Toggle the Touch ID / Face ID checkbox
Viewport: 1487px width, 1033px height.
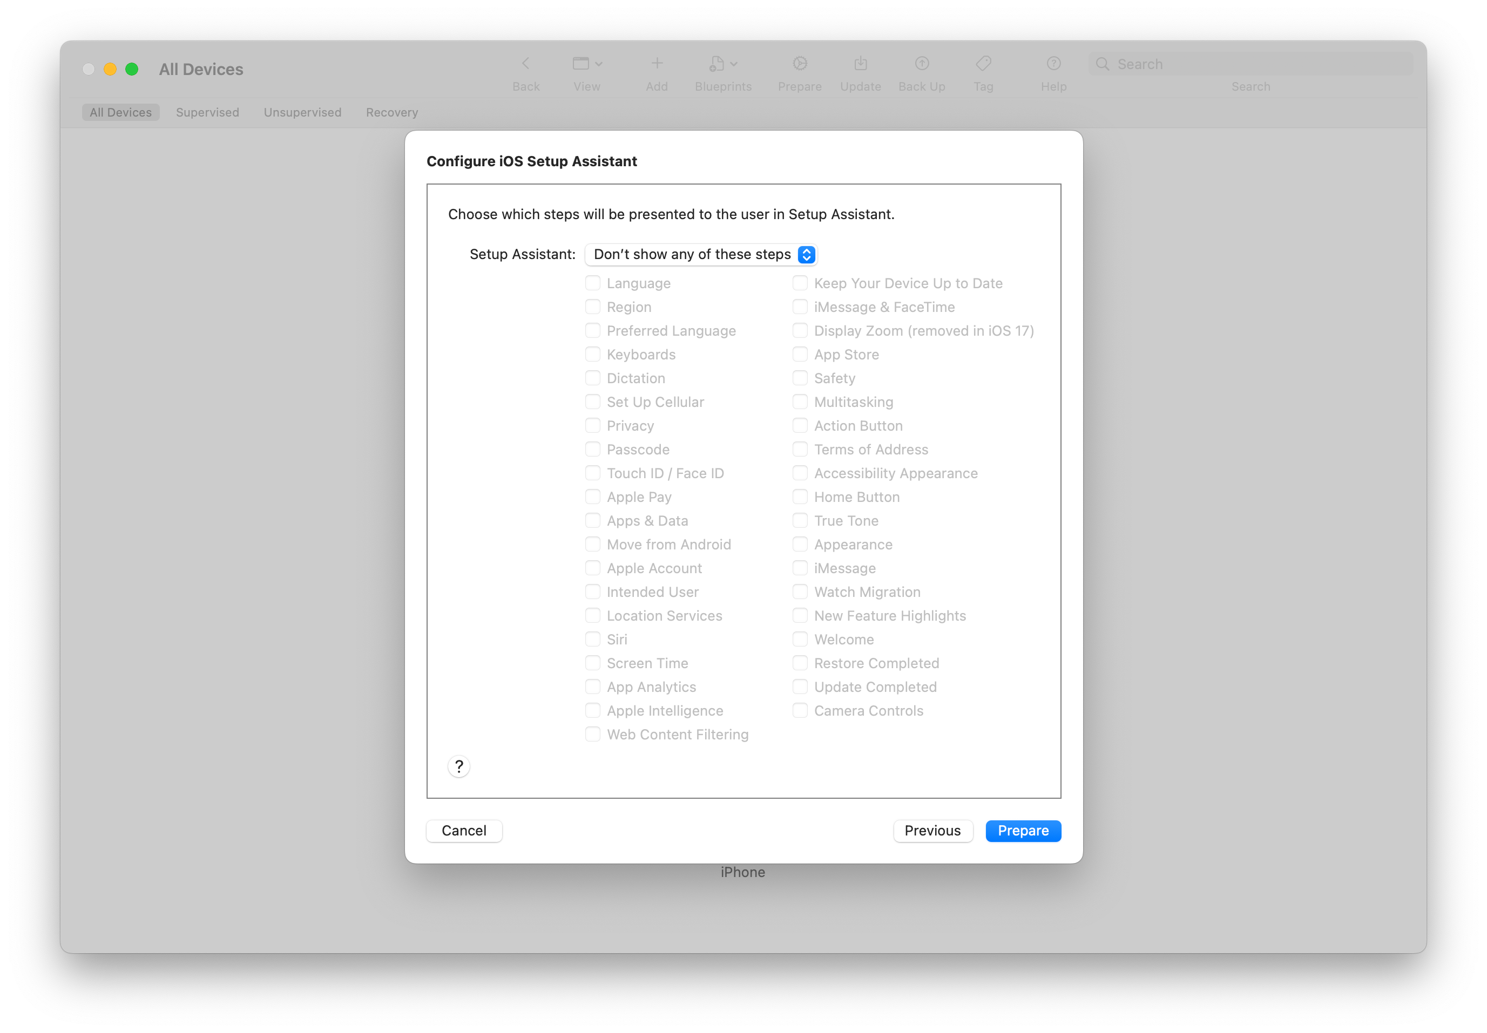pyautogui.click(x=592, y=473)
